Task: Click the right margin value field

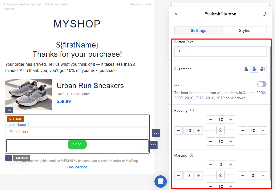Action: click(253, 175)
